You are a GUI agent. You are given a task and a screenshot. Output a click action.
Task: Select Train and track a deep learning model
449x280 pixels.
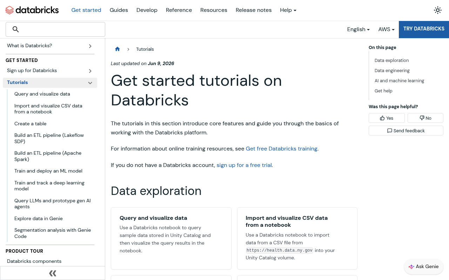coord(49,186)
